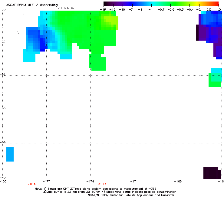The width and height of the screenshot is (224, 197).
Task: Click the "ASCAT 25KM MLE-3 descending" title
Action: [32, 5]
